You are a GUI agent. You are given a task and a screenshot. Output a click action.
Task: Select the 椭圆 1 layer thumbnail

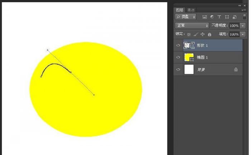[189, 57]
